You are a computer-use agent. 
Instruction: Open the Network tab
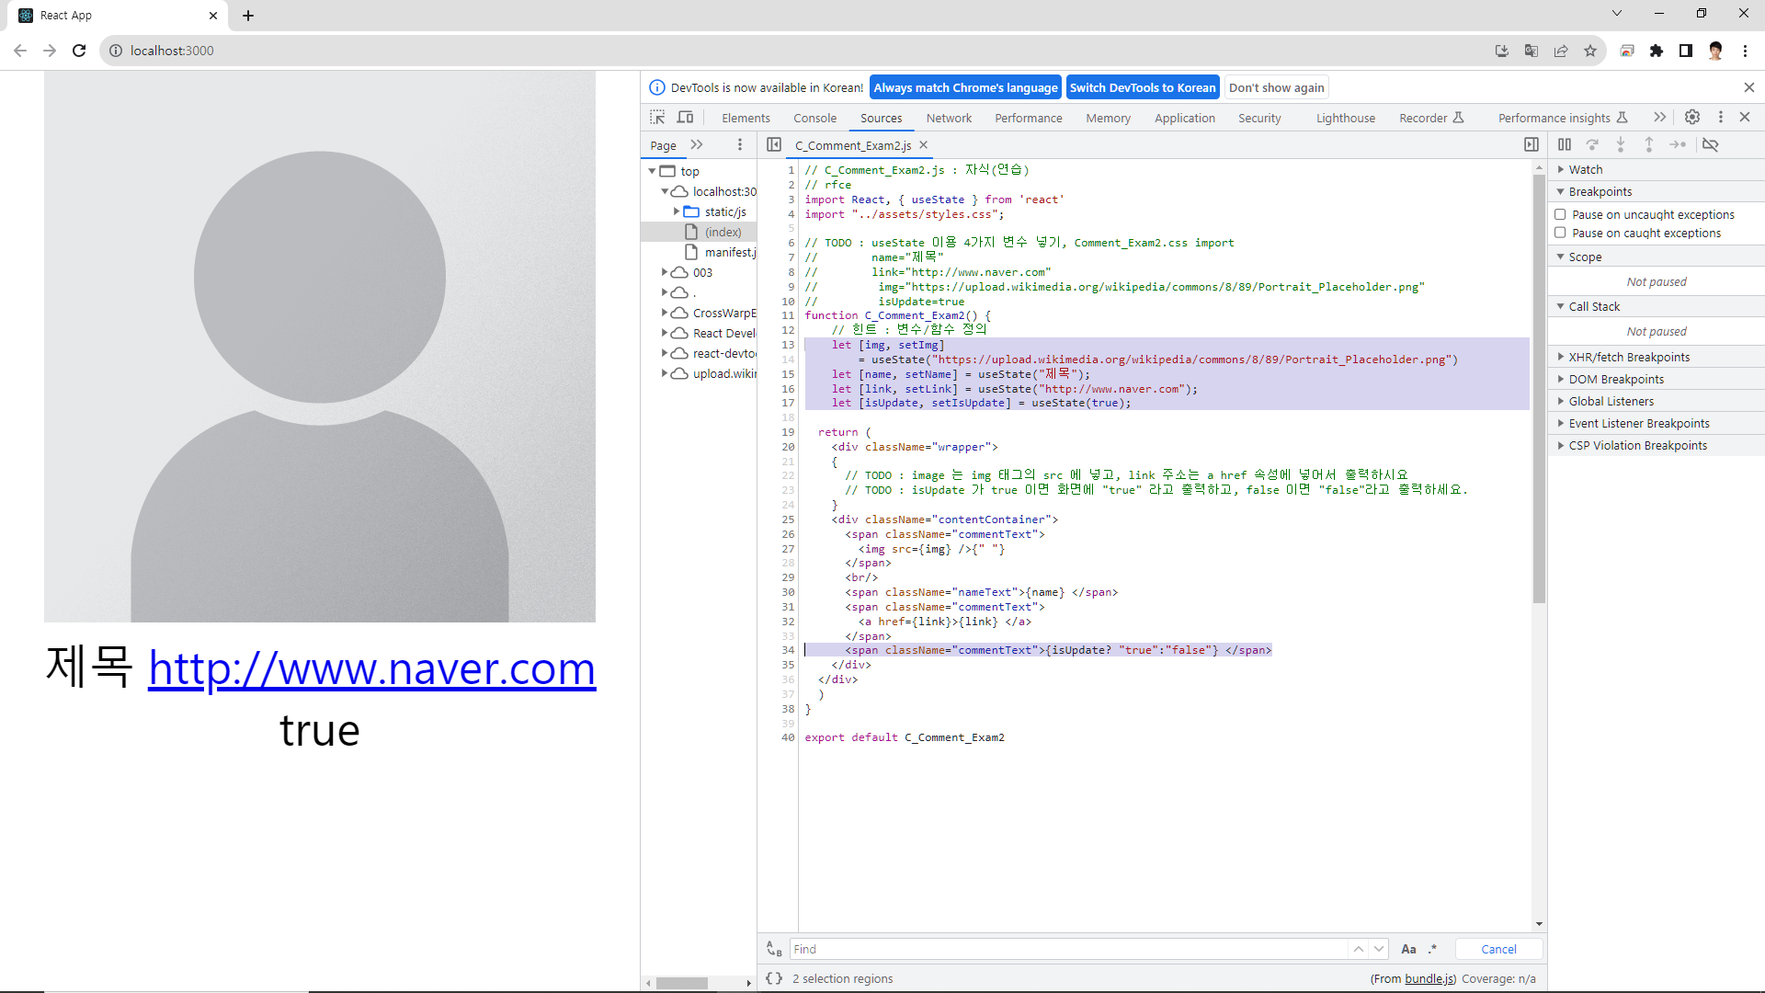(x=949, y=118)
